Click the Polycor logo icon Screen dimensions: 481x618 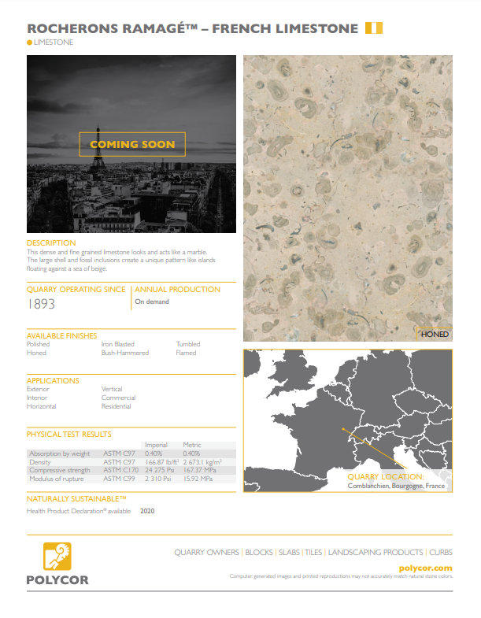pyautogui.click(x=57, y=556)
